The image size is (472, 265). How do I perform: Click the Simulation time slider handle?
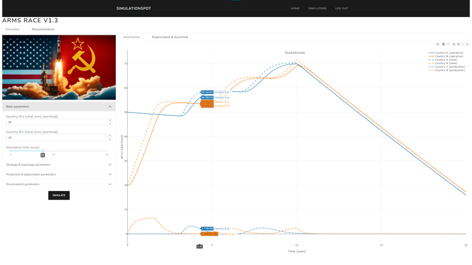(x=43, y=151)
